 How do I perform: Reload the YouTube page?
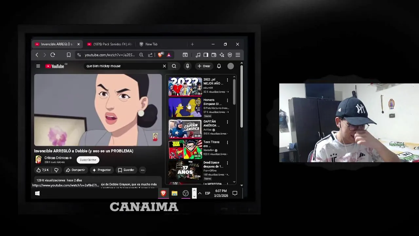coord(53,55)
